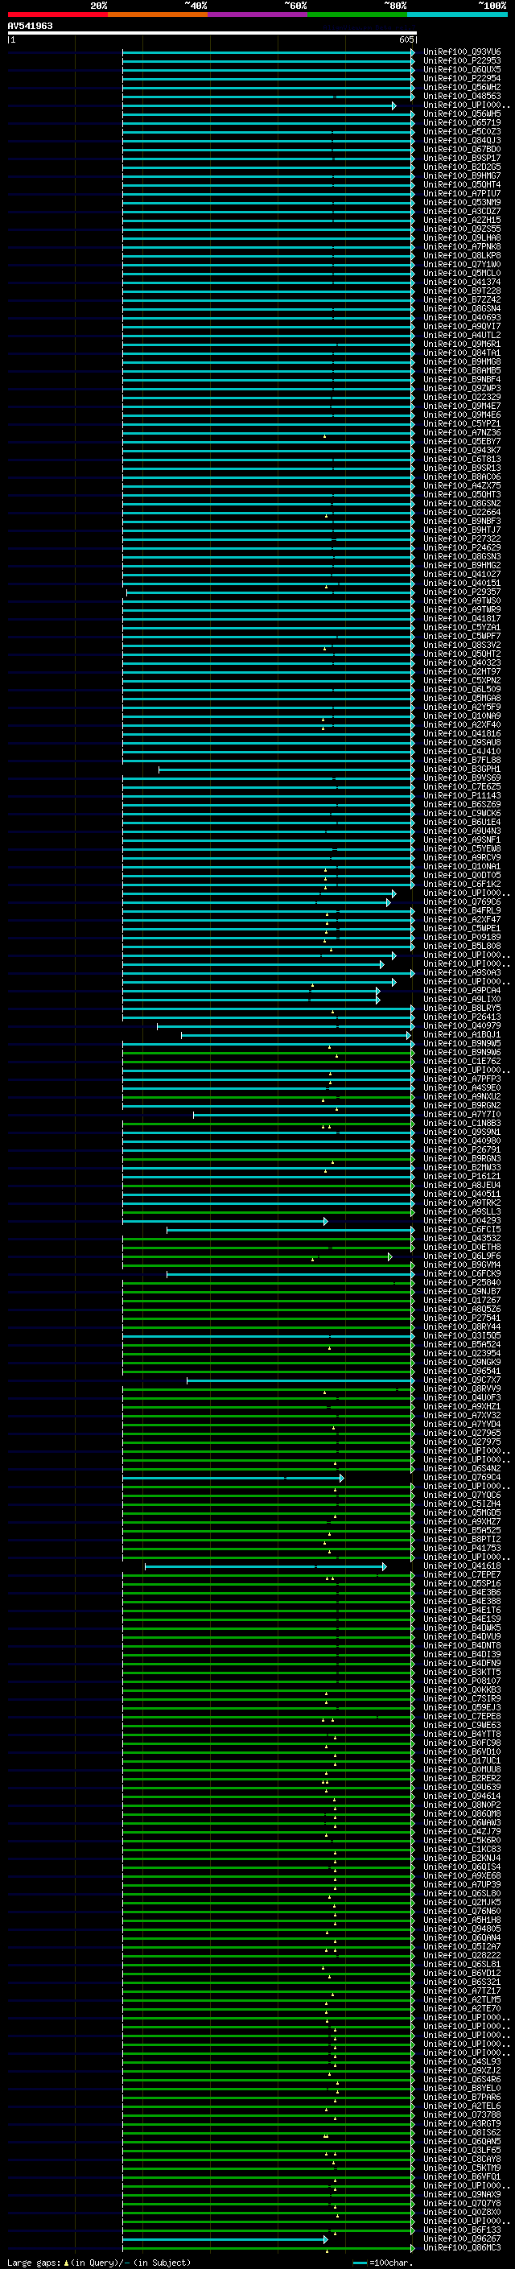Select hit label UniRef100_Q53NM9
The image size is (515, 2269).
pyautogui.click(x=462, y=203)
